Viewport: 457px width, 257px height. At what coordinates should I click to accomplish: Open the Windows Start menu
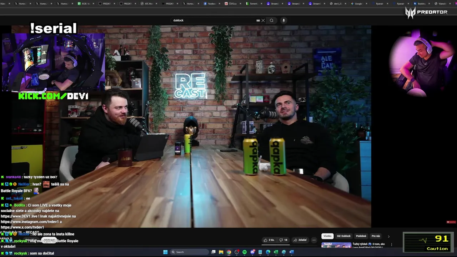[165, 252]
